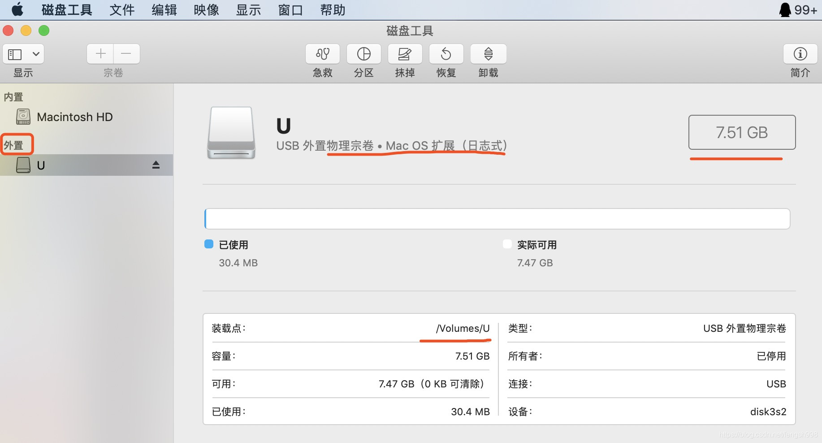Click the blue 已使用 legend swatch
Viewport: 822px width, 443px height.
click(209, 244)
